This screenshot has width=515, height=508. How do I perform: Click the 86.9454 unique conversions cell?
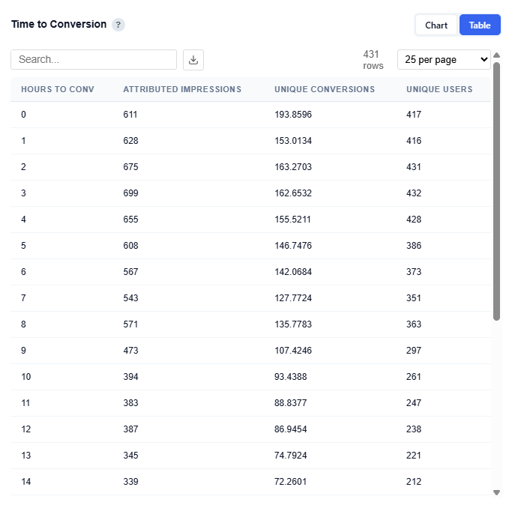tap(293, 429)
